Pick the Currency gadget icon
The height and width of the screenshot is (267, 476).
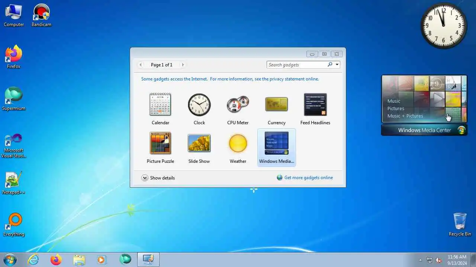277,104
